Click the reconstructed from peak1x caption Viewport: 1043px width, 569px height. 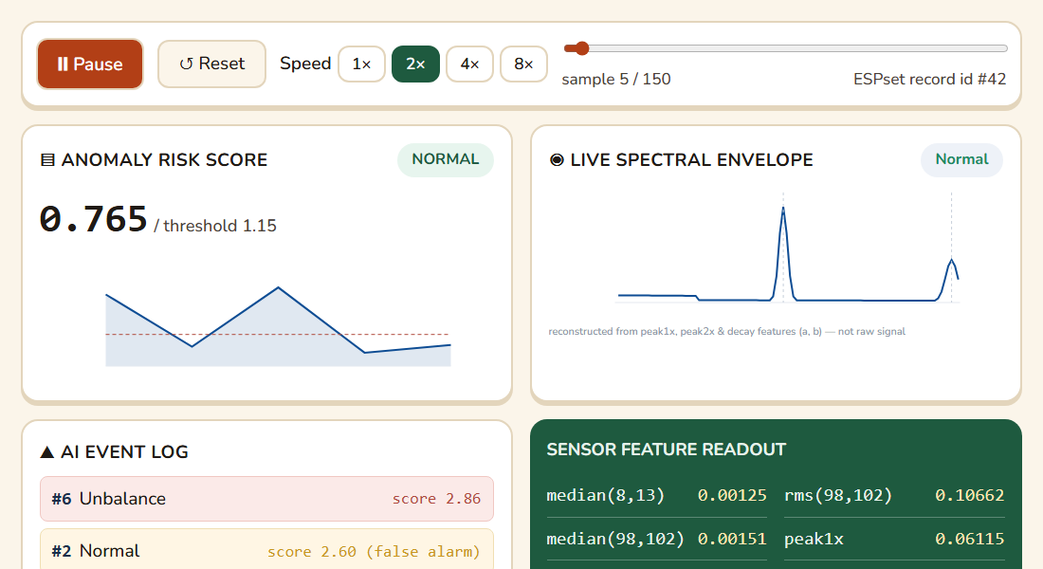[726, 331]
